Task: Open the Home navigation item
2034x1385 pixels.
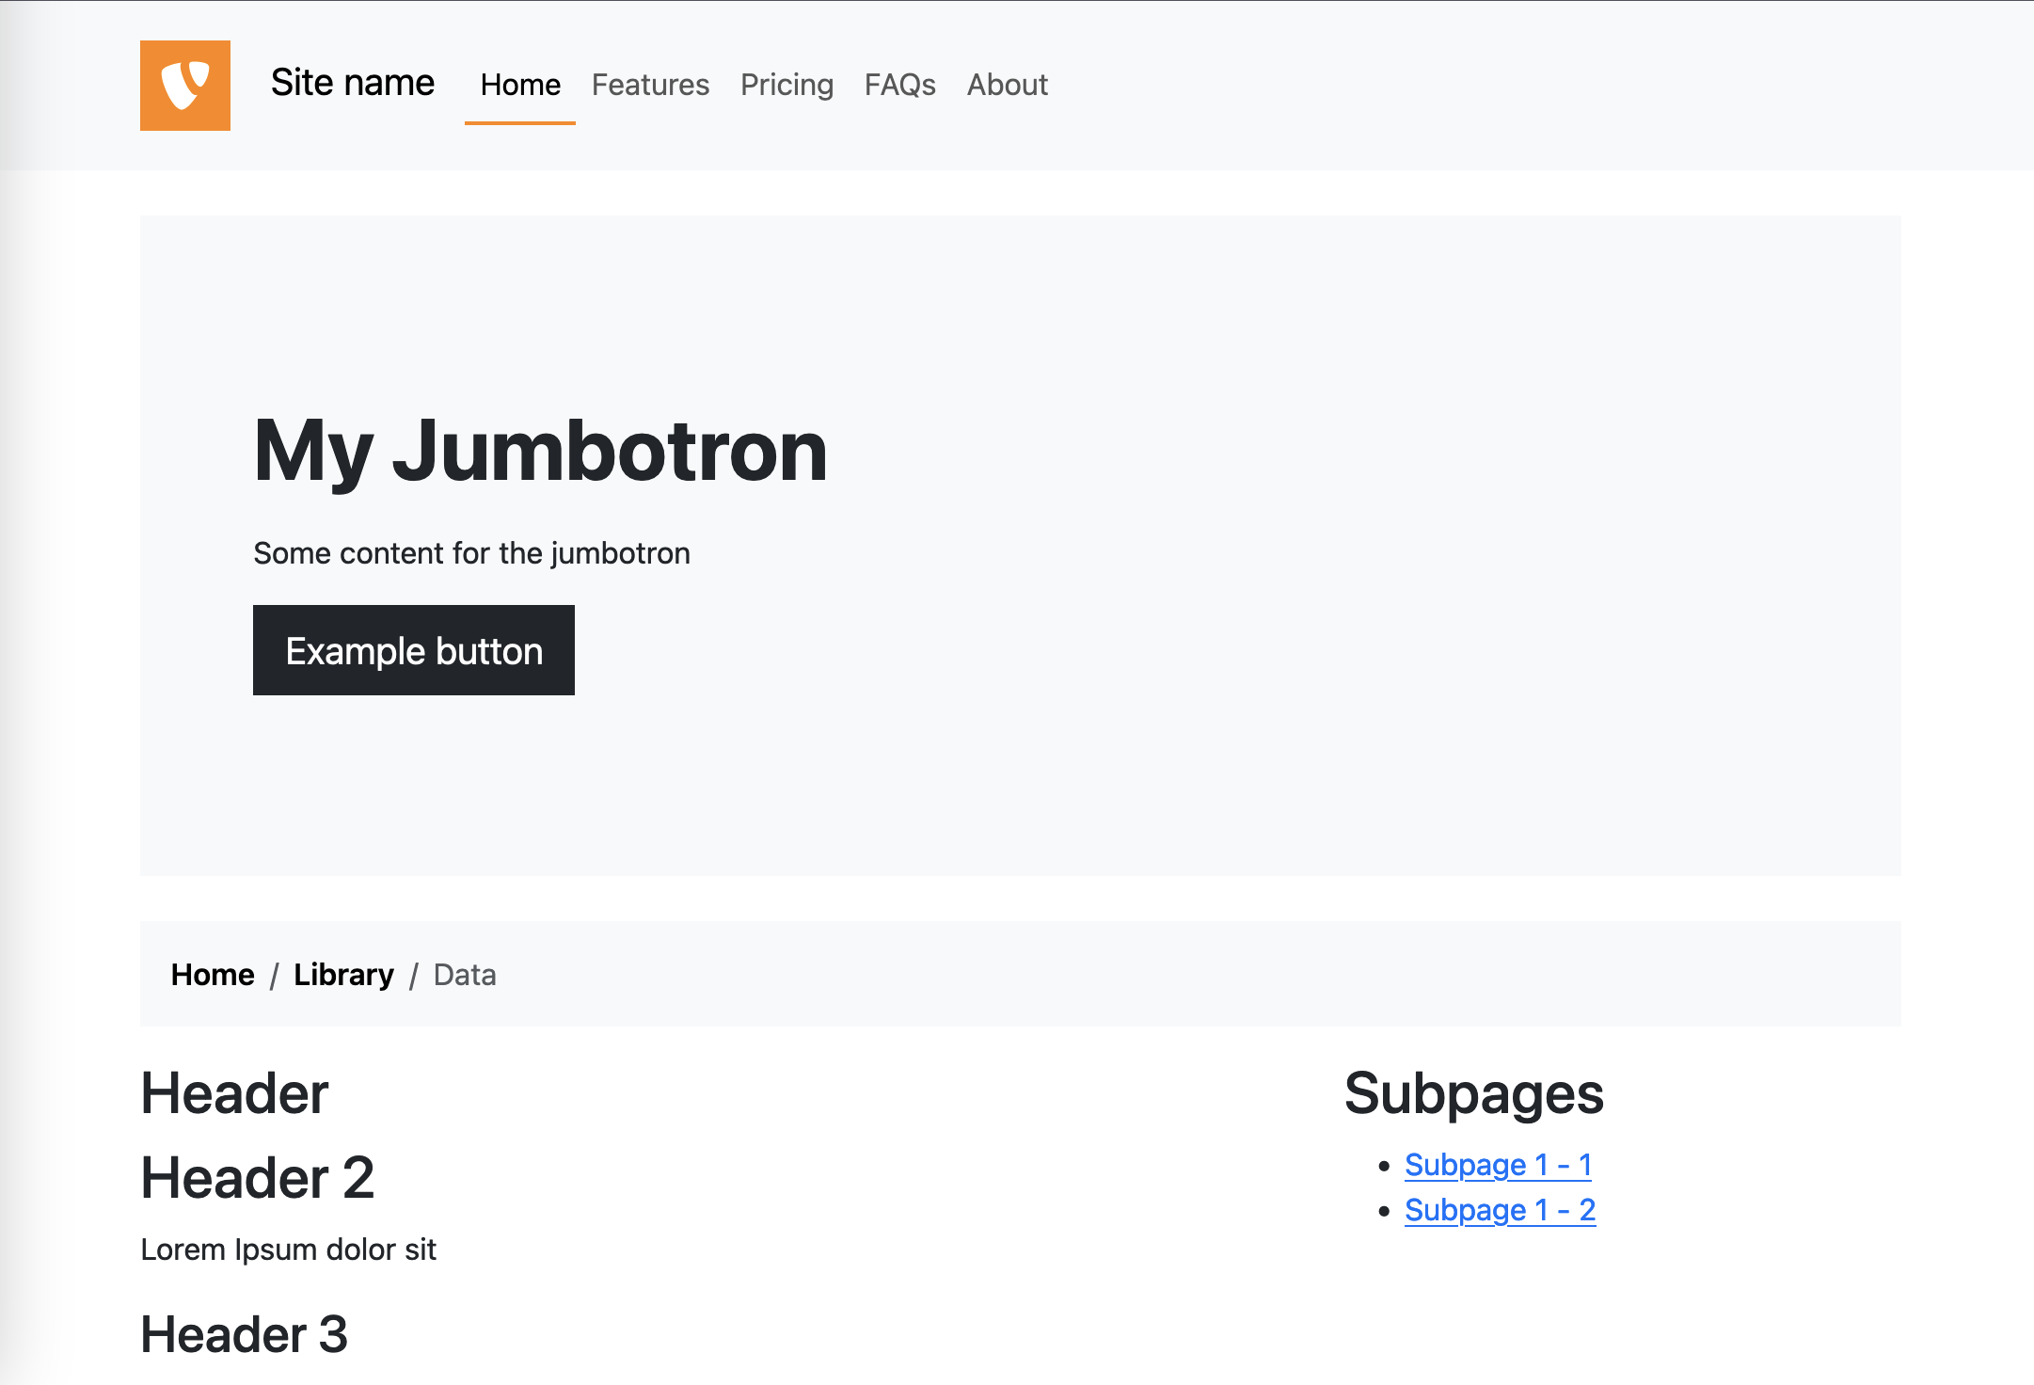Action: pyautogui.click(x=520, y=85)
